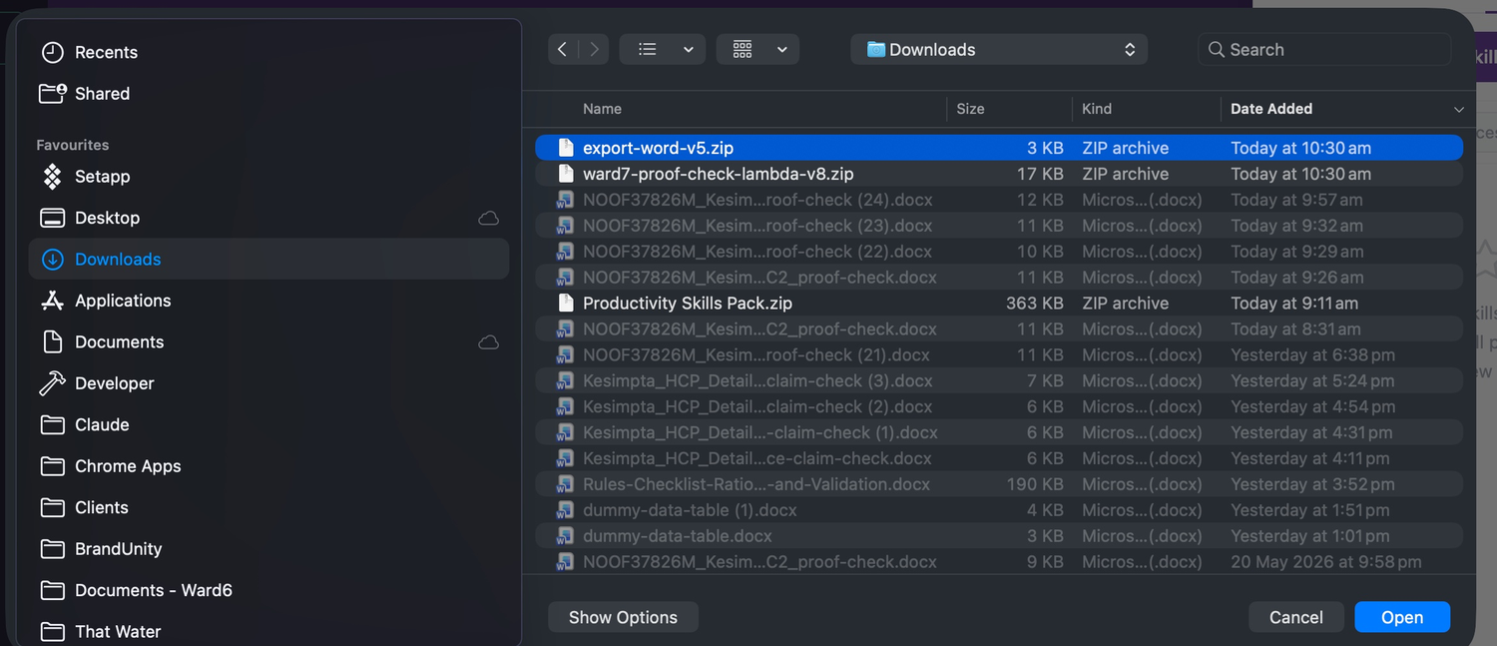Go back with the left chevron
This screenshot has height=646, width=1497.
coord(563,49)
